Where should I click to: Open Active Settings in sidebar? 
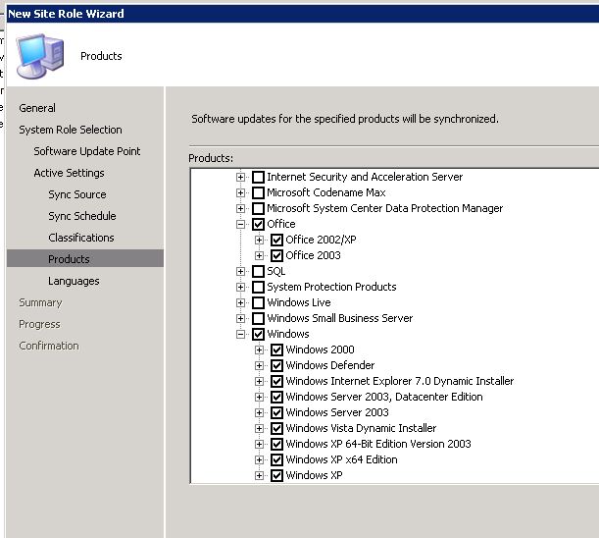click(69, 173)
